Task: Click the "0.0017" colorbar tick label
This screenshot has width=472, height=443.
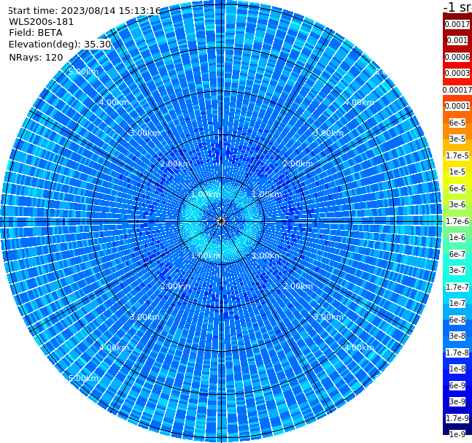Action: click(x=457, y=24)
